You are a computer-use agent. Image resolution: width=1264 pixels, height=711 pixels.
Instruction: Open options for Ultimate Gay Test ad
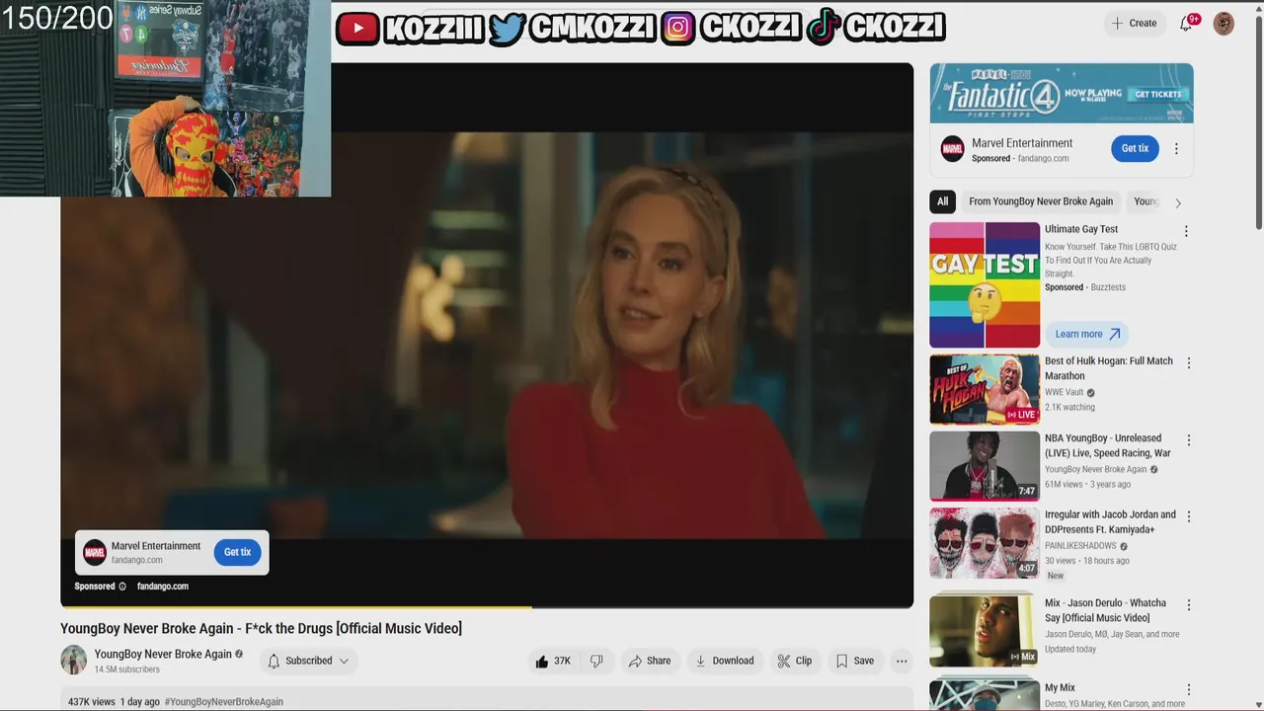tap(1186, 231)
